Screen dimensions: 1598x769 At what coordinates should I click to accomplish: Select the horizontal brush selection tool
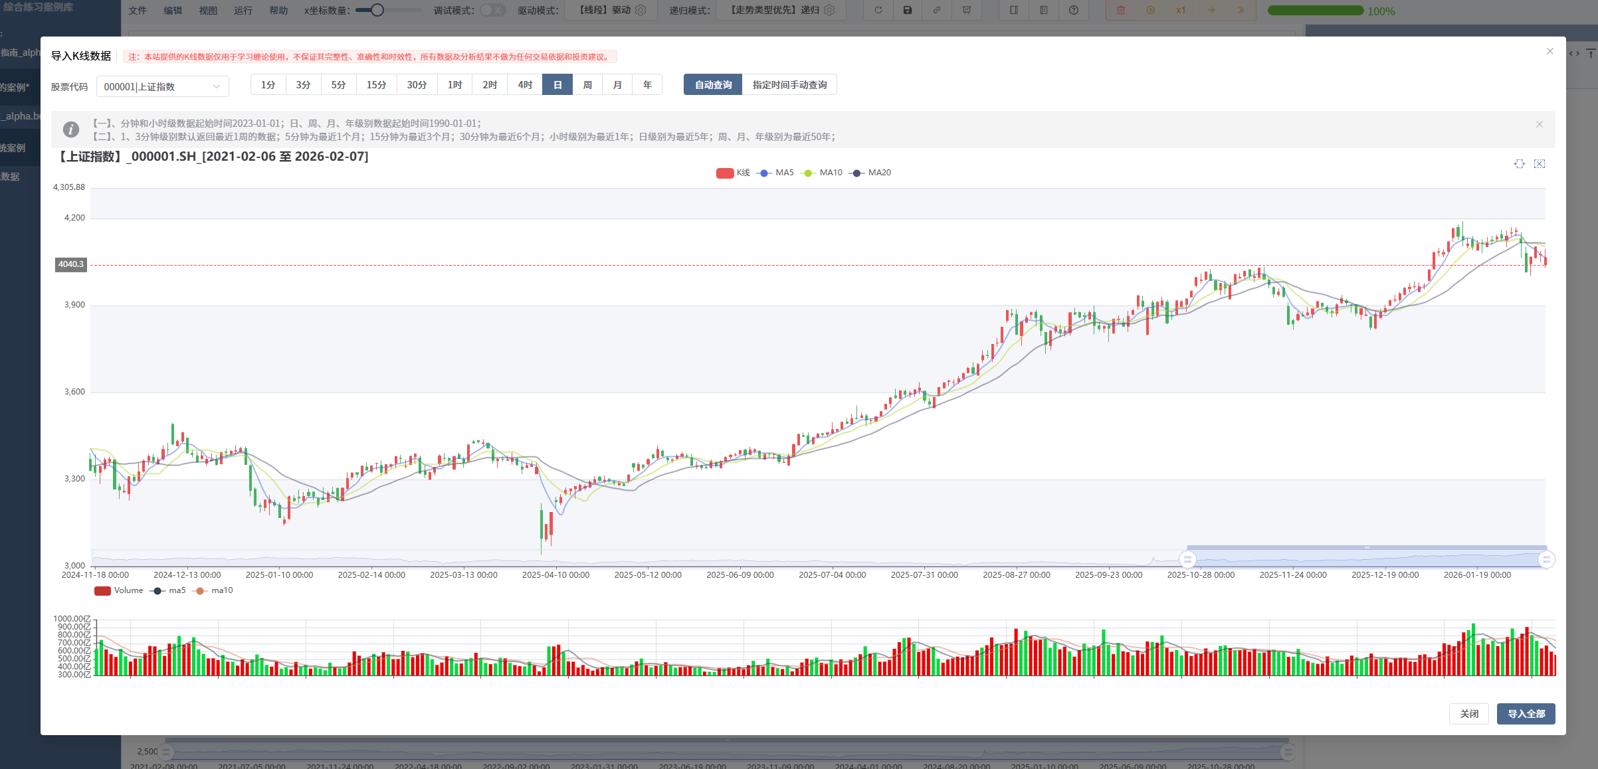(x=1519, y=164)
